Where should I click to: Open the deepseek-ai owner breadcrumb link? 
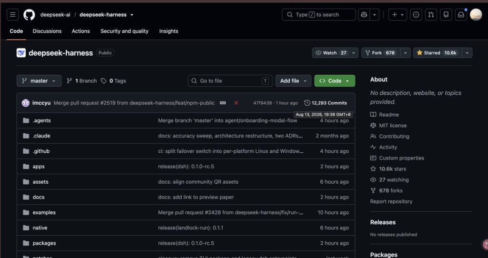(x=55, y=15)
